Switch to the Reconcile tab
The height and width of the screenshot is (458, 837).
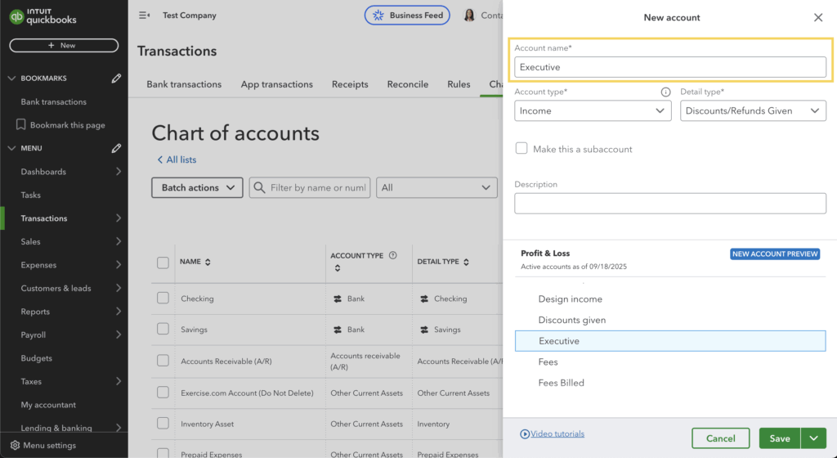(x=407, y=84)
